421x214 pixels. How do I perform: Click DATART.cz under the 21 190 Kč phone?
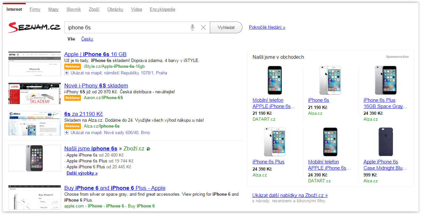[x=264, y=119]
